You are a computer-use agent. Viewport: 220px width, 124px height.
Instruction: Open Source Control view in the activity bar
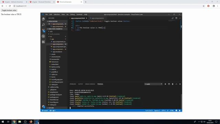click(x=43, y=30)
